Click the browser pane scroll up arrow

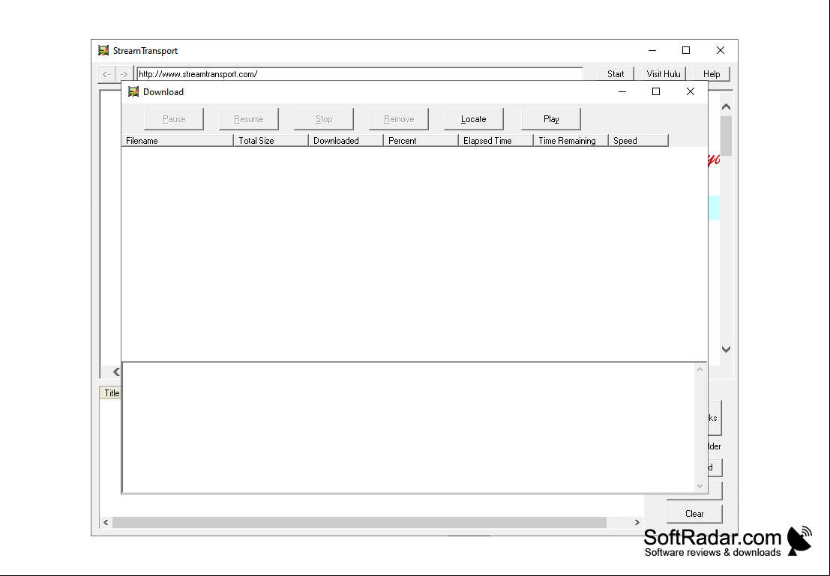727,107
